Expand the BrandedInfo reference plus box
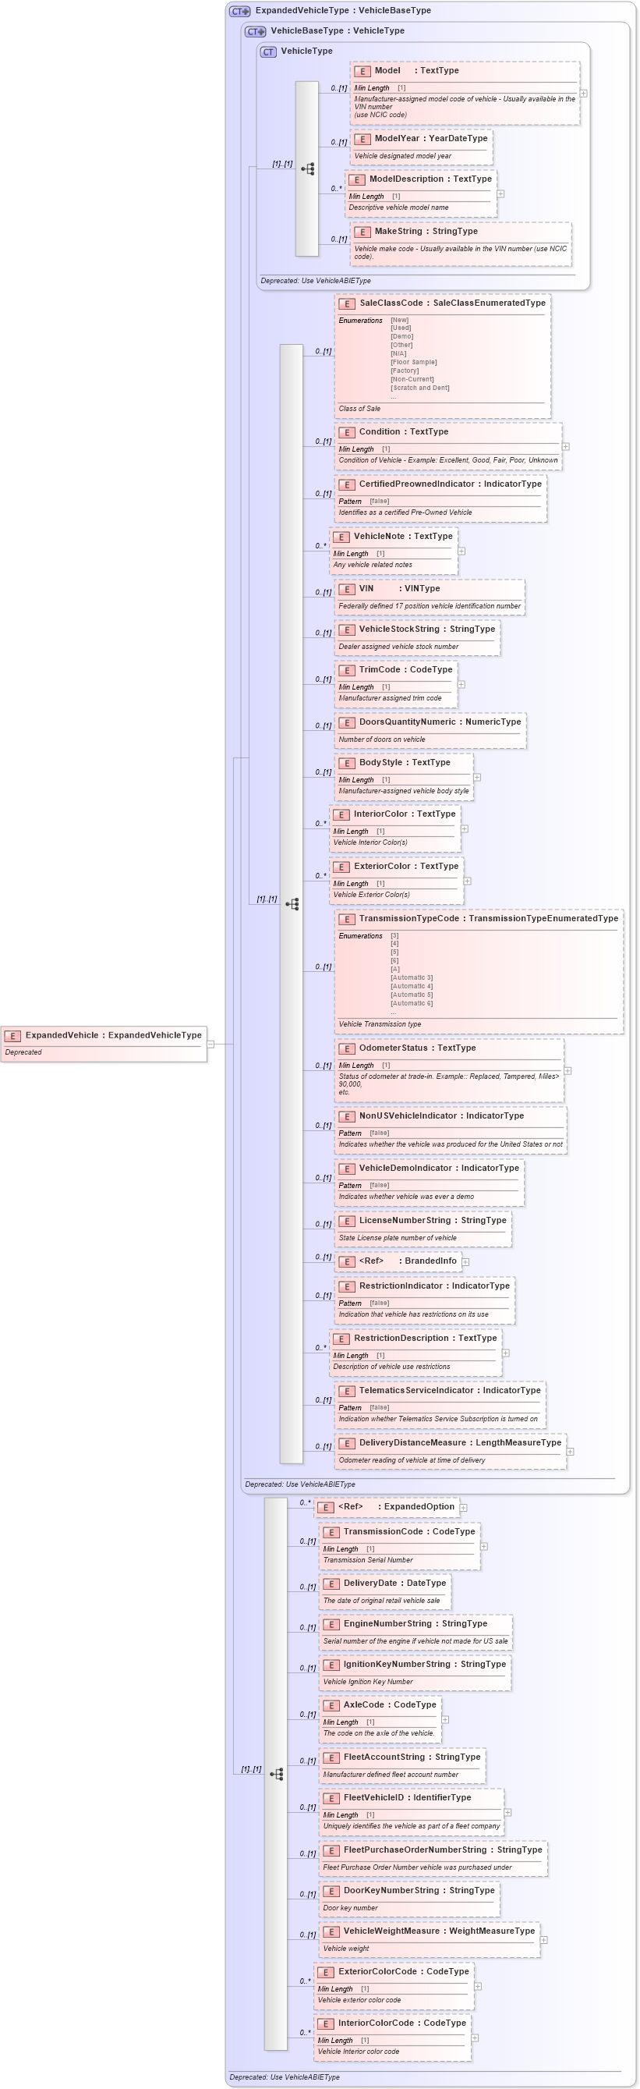Image resolution: width=640 pixels, height=2089 pixels. click(466, 1262)
